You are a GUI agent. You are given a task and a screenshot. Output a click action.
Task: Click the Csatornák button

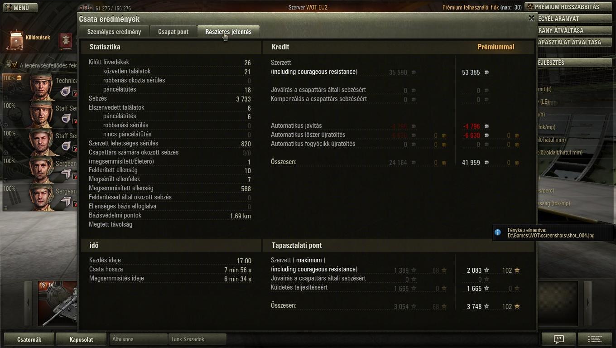29,339
